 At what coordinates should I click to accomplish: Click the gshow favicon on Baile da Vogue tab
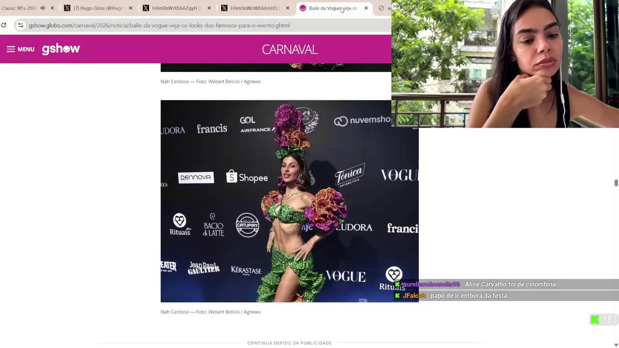pos(303,8)
